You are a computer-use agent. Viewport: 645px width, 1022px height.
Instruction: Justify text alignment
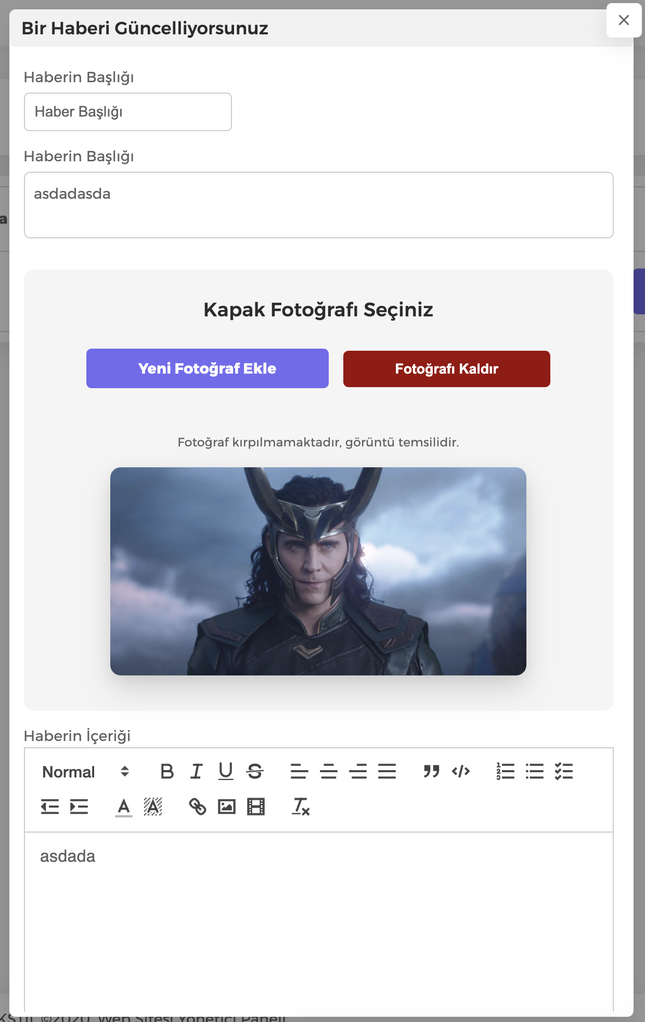[x=387, y=771]
